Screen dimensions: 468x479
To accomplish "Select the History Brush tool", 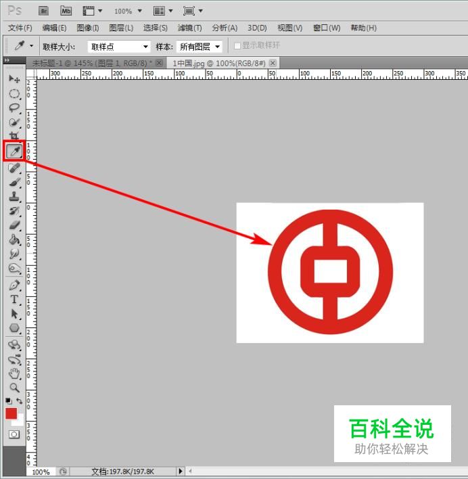I will (14, 211).
